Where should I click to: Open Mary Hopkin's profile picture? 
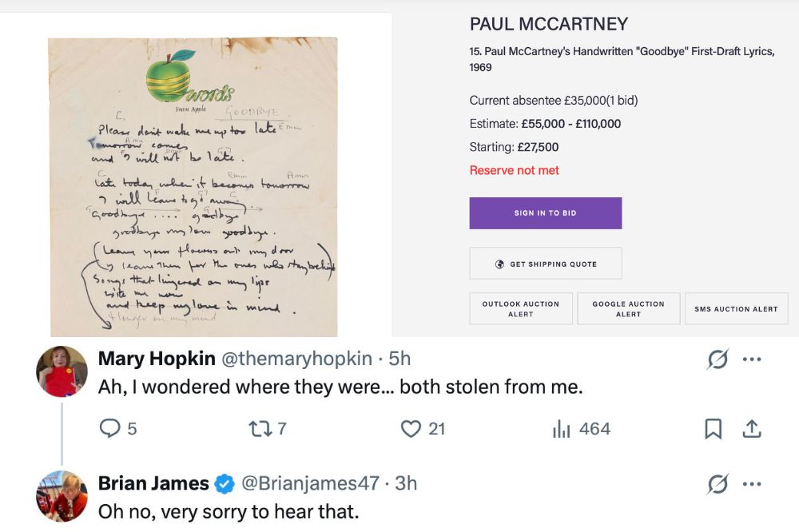coord(62,371)
